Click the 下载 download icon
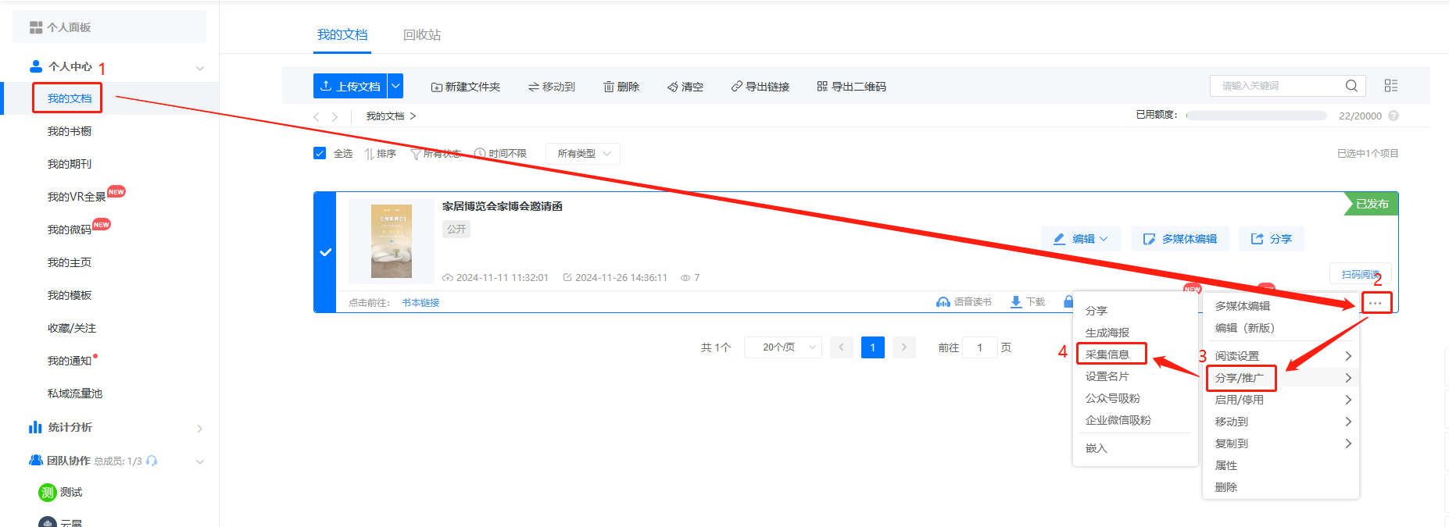 tap(1016, 302)
